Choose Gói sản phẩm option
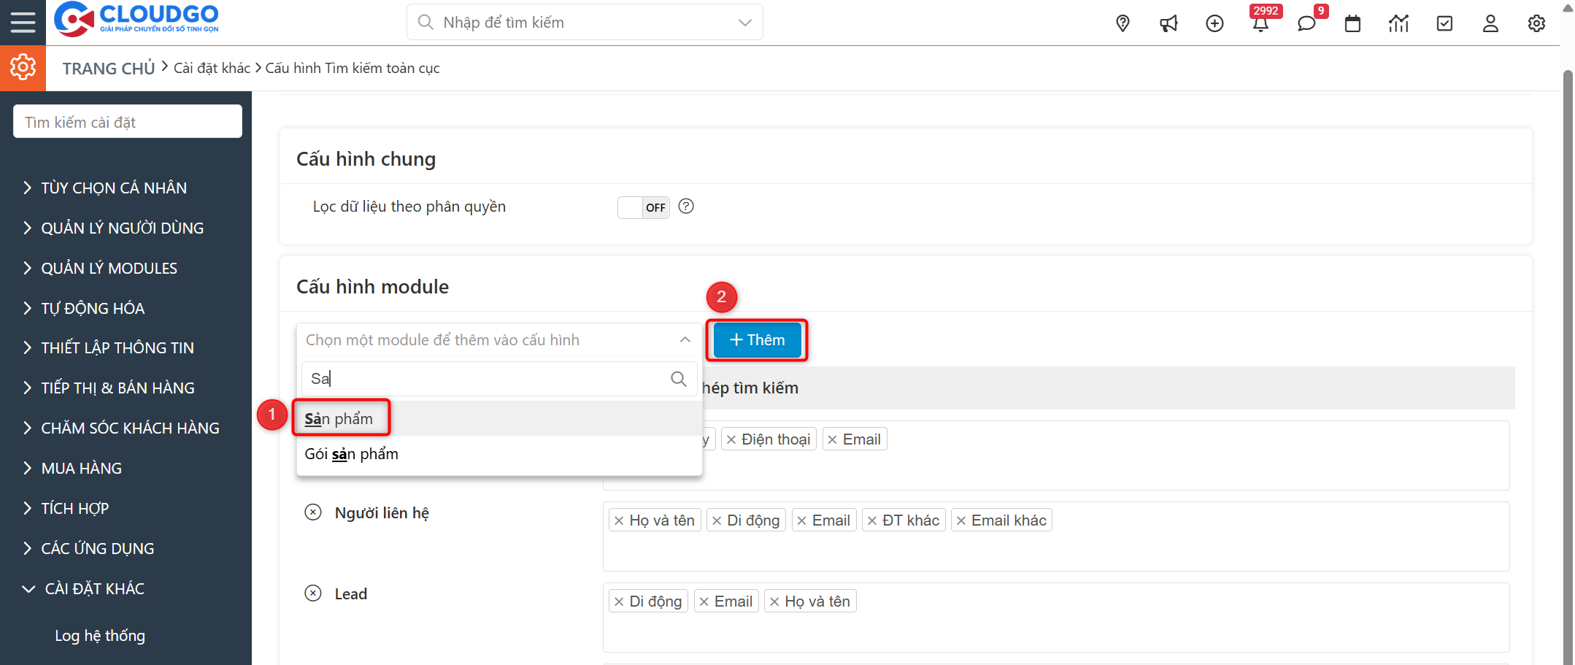1575x665 pixels. 352,454
